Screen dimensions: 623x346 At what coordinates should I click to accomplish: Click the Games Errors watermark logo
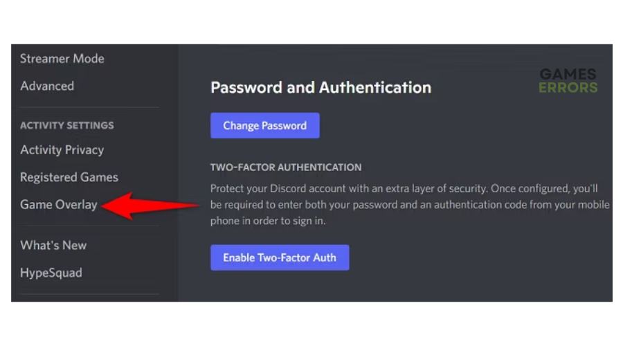pyautogui.click(x=568, y=81)
